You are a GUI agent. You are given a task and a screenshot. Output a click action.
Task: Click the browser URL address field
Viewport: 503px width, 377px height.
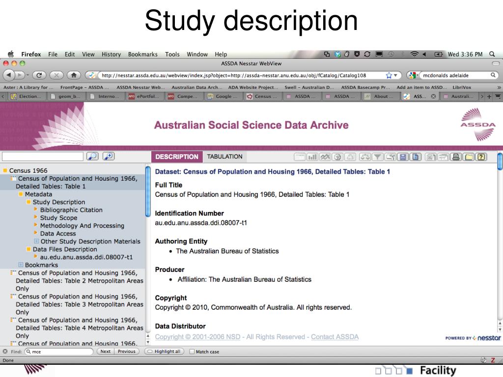[x=233, y=75]
